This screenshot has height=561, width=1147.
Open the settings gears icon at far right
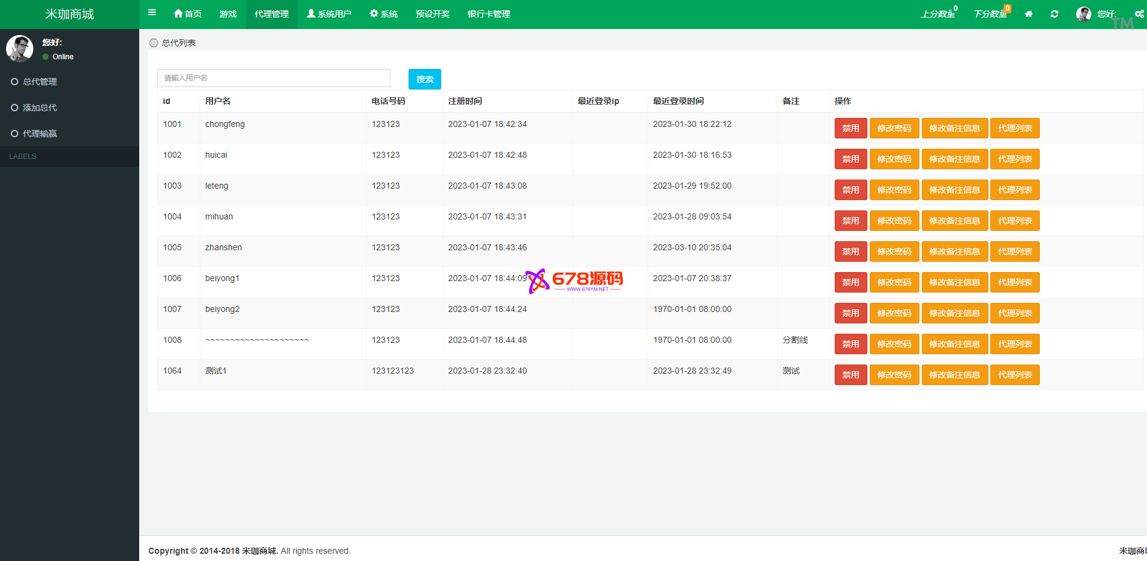pos(1139,14)
